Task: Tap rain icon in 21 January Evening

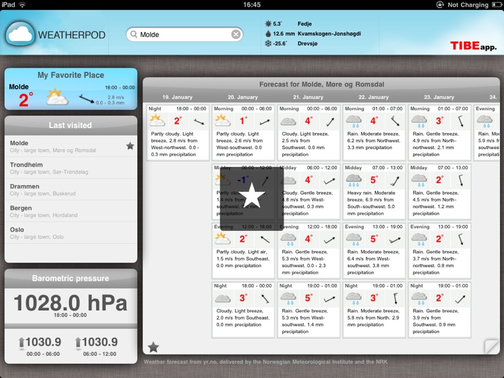Action: click(288, 240)
